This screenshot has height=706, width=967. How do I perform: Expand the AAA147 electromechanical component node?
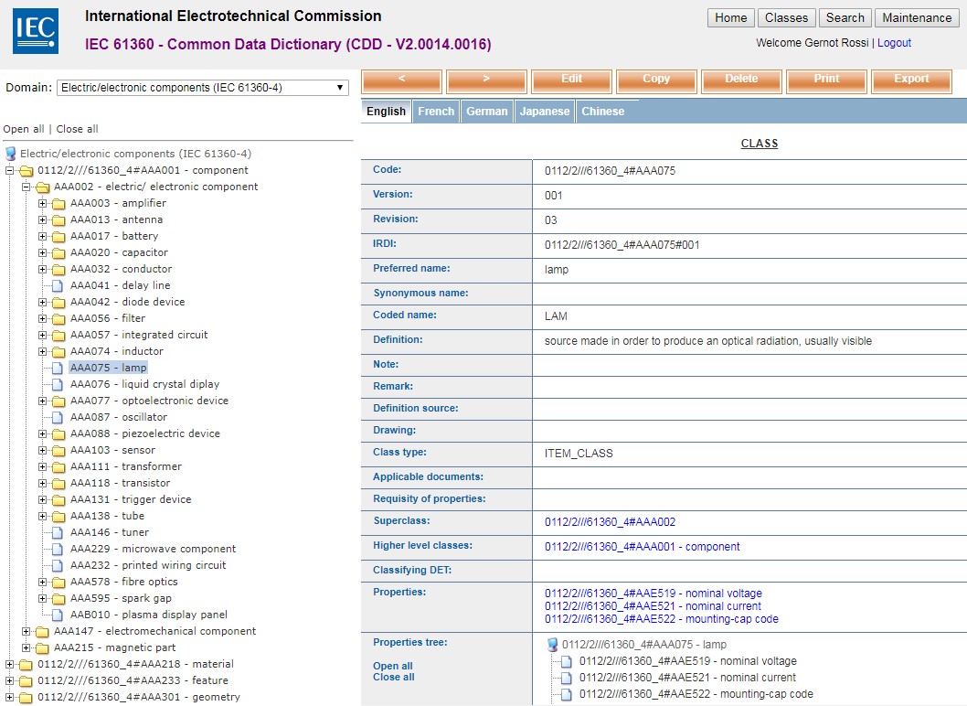tap(27, 631)
